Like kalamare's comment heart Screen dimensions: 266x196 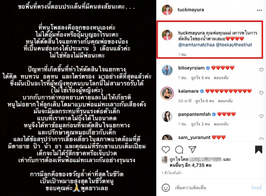point(261,93)
